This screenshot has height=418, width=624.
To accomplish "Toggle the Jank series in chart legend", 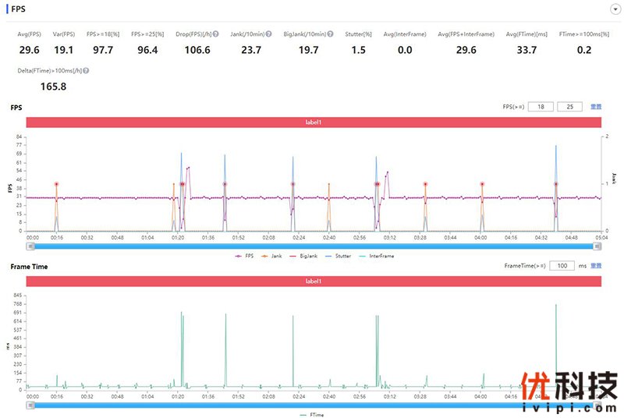I will point(271,256).
